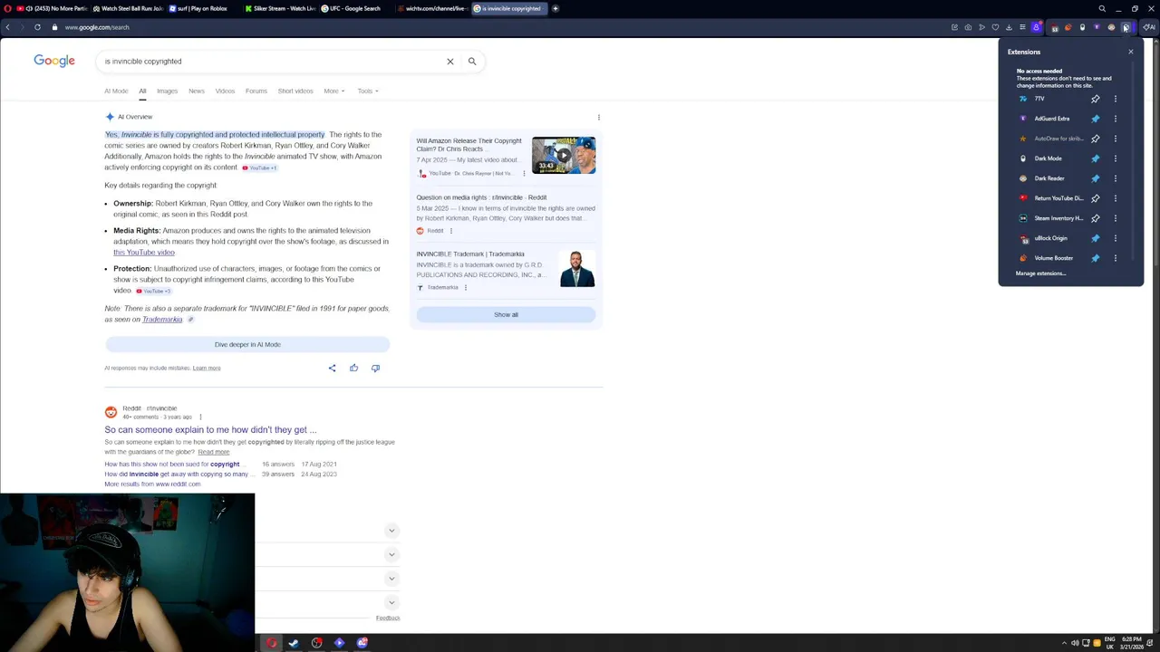Screen dimensions: 1160x652
Task: Open more options for Dark Mode
Action: point(1116,158)
